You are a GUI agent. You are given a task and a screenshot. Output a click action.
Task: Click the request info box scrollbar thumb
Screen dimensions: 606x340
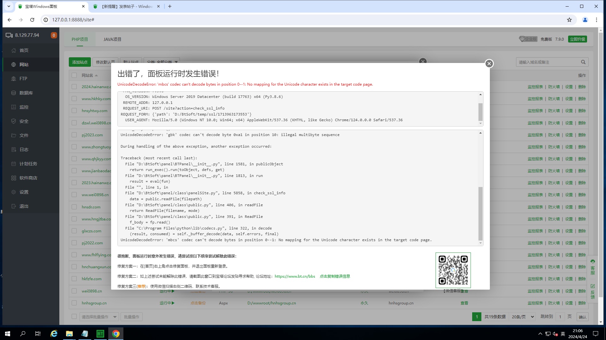tap(480, 112)
